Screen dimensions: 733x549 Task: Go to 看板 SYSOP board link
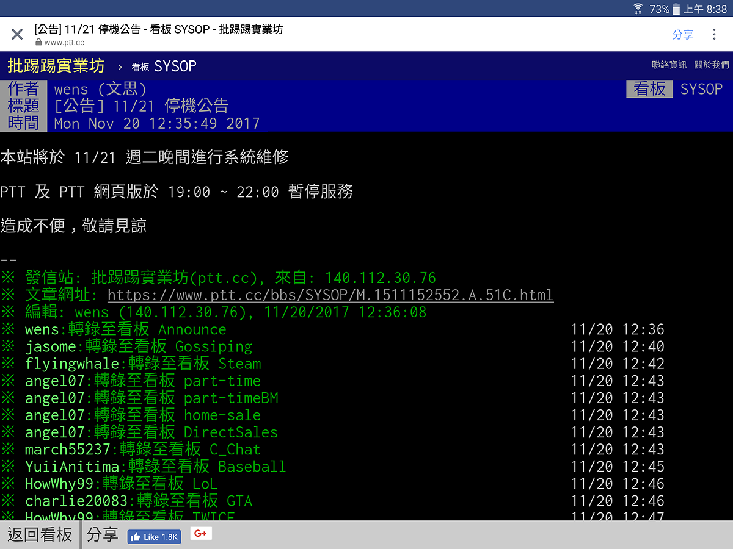pos(164,66)
